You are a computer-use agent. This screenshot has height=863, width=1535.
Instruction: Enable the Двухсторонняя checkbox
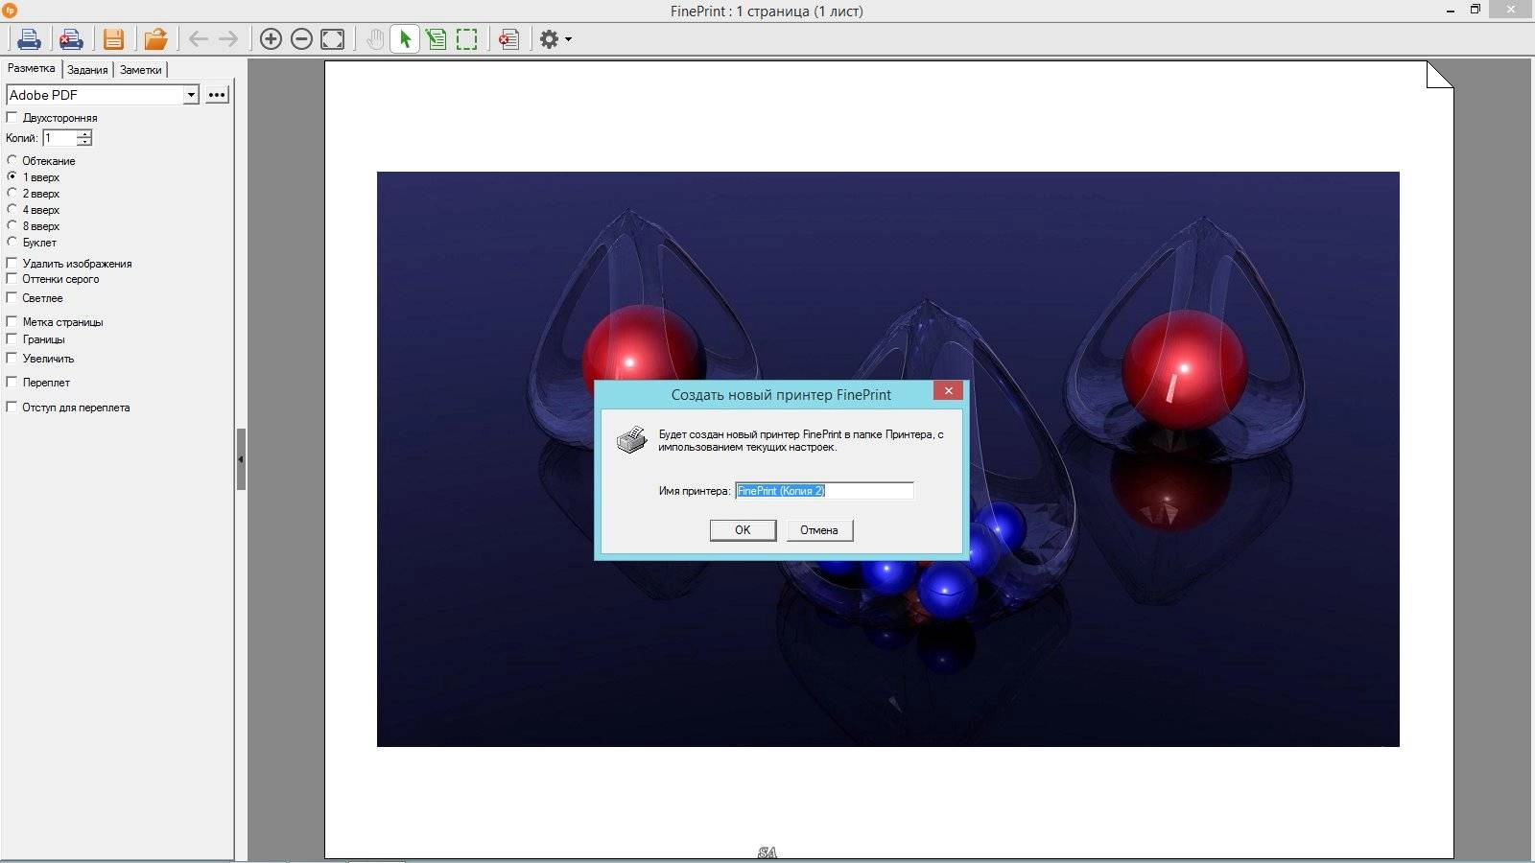(x=12, y=117)
